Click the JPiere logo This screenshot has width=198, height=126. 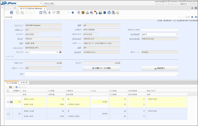pos(9,3)
